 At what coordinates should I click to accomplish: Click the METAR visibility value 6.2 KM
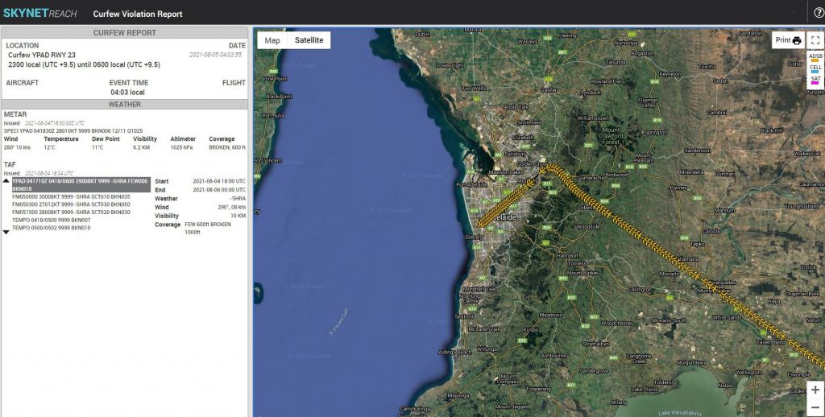(x=142, y=148)
